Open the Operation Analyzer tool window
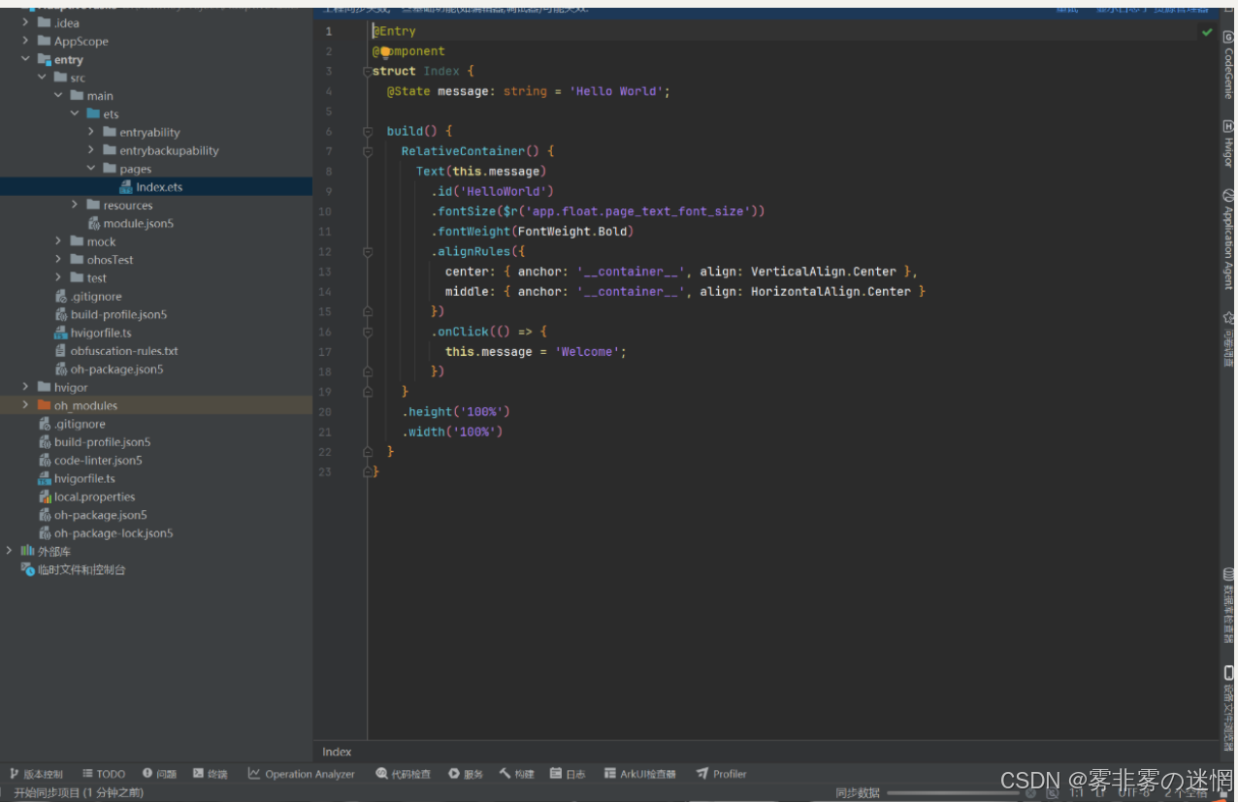The height and width of the screenshot is (802, 1238). coord(302,774)
